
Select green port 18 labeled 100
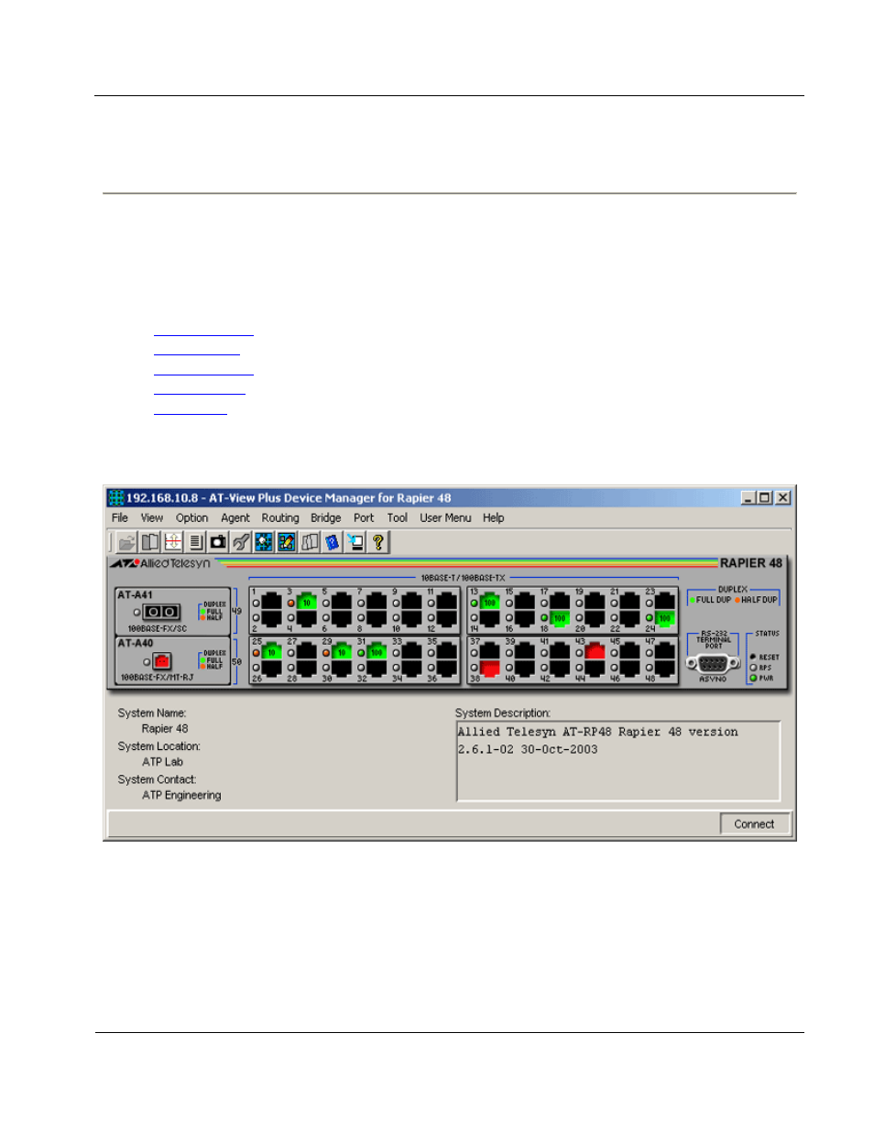point(560,618)
